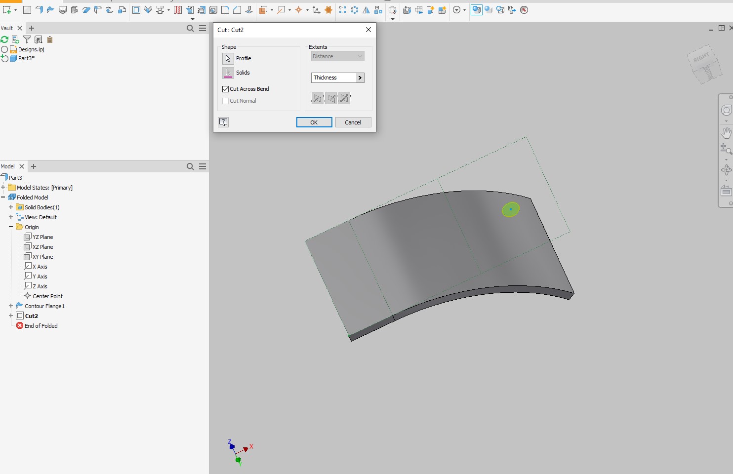Expand the Contour Flange1 feature
Image resolution: width=733 pixels, height=474 pixels.
(x=11, y=306)
